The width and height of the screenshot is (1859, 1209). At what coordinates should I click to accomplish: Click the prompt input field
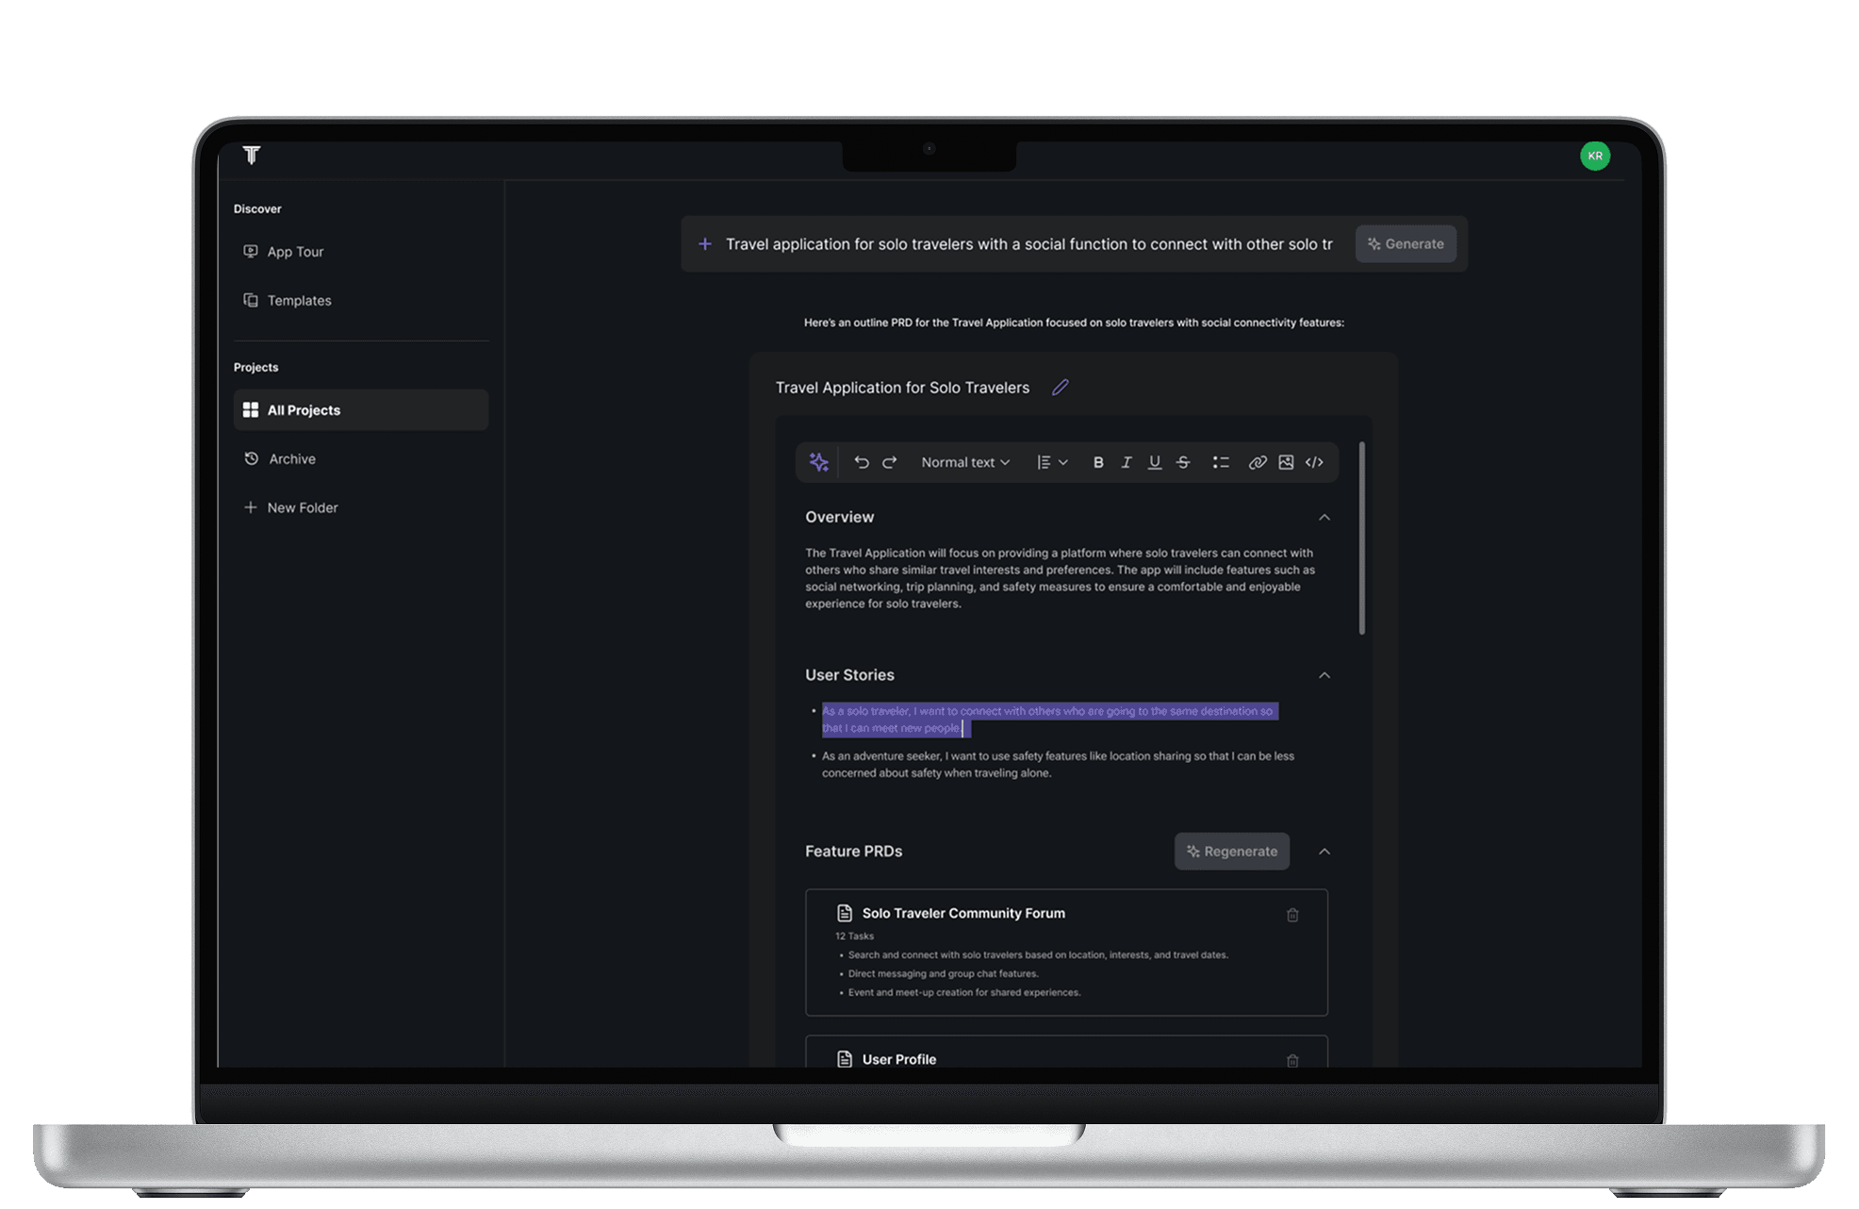tap(1028, 244)
